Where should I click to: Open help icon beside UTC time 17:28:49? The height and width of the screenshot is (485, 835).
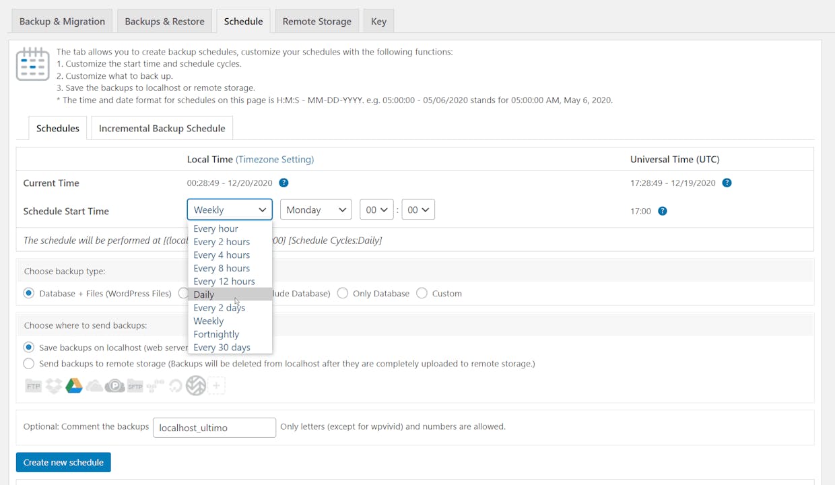(727, 183)
